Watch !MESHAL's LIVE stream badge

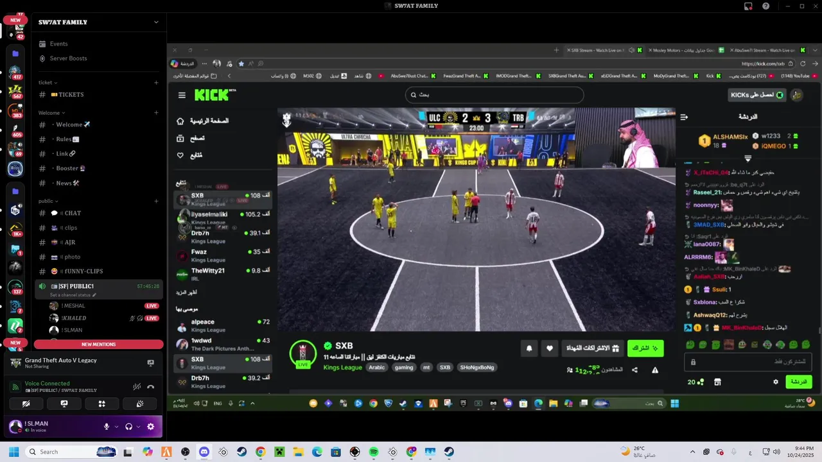(152, 306)
